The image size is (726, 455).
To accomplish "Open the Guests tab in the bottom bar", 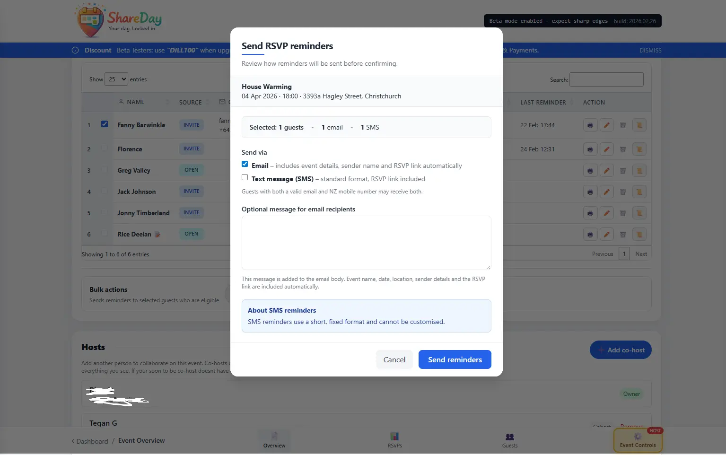I will click(x=510, y=440).
